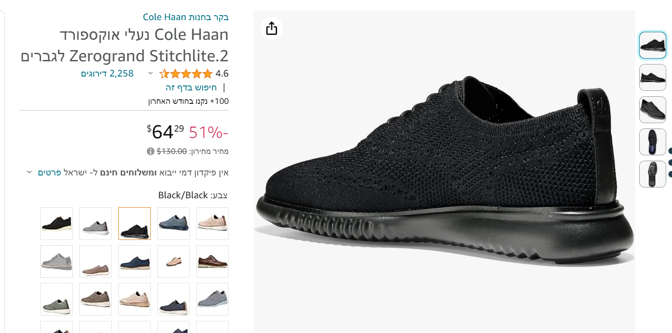The image size is (672, 333).
Task: View the fifth image thumbnail of shoe
Action: tap(652, 174)
